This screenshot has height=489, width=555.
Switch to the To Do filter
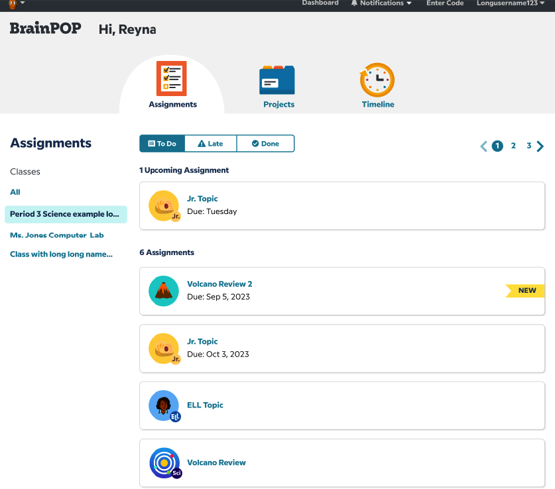click(162, 144)
